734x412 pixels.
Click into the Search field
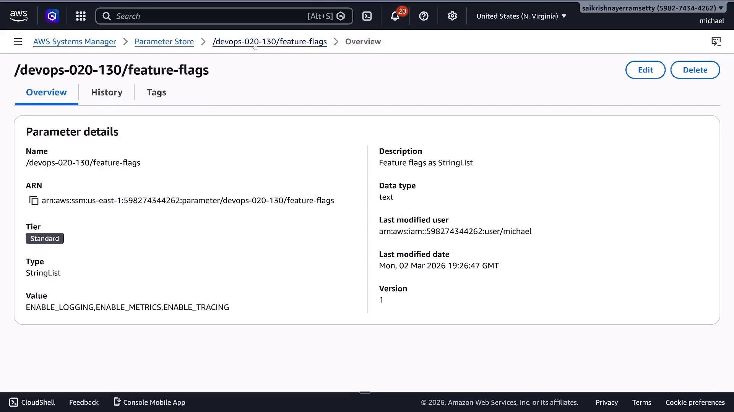click(x=224, y=16)
